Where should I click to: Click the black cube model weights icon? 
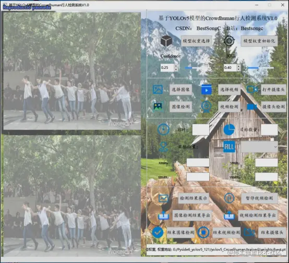point(166,41)
